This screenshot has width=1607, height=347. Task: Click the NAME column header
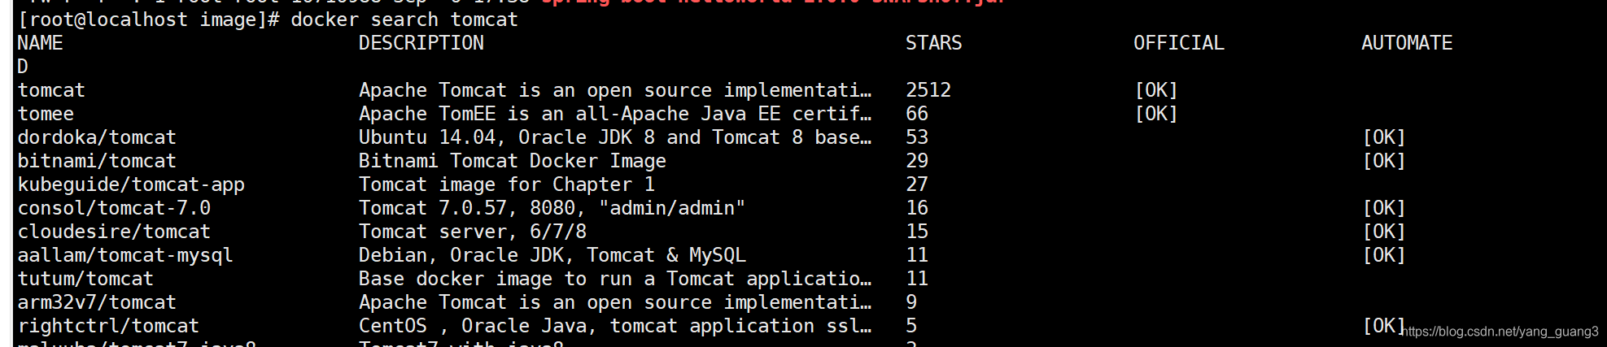point(40,43)
